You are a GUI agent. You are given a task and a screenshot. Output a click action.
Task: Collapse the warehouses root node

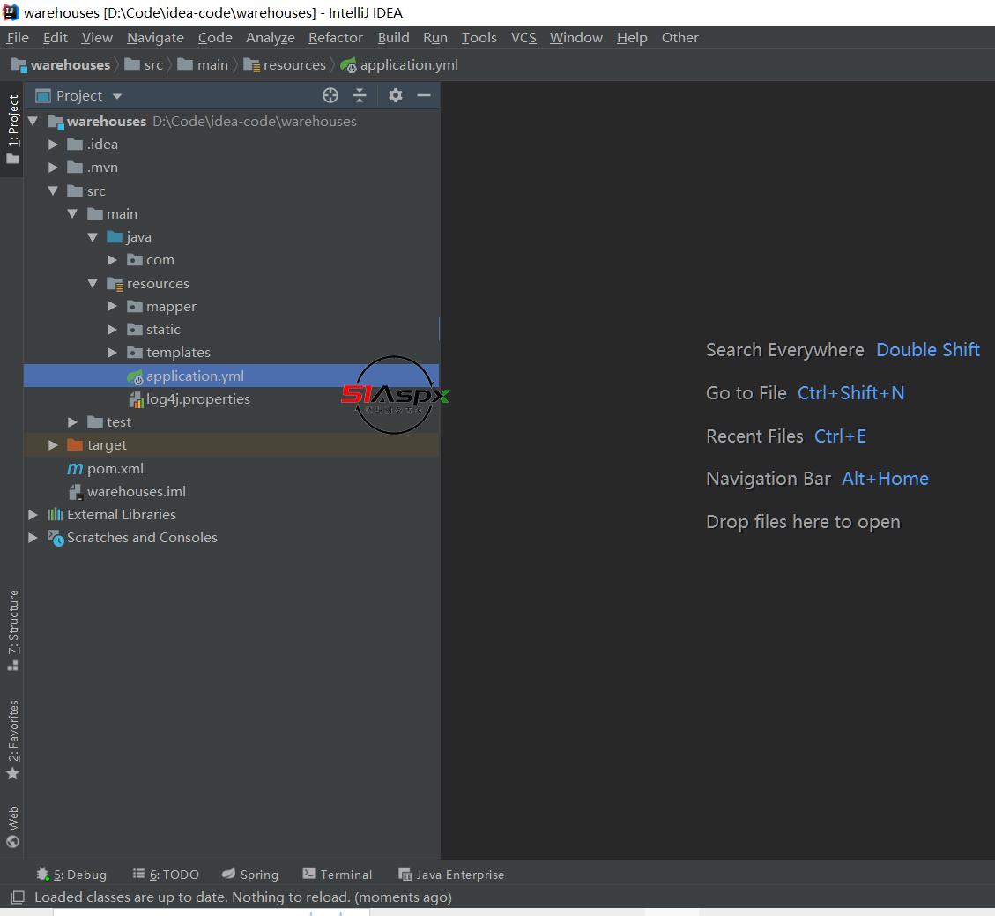click(x=33, y=121)
